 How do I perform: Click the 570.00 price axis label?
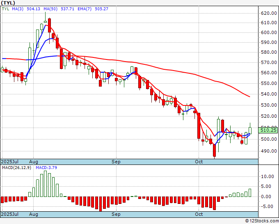[x=269, y=62]
